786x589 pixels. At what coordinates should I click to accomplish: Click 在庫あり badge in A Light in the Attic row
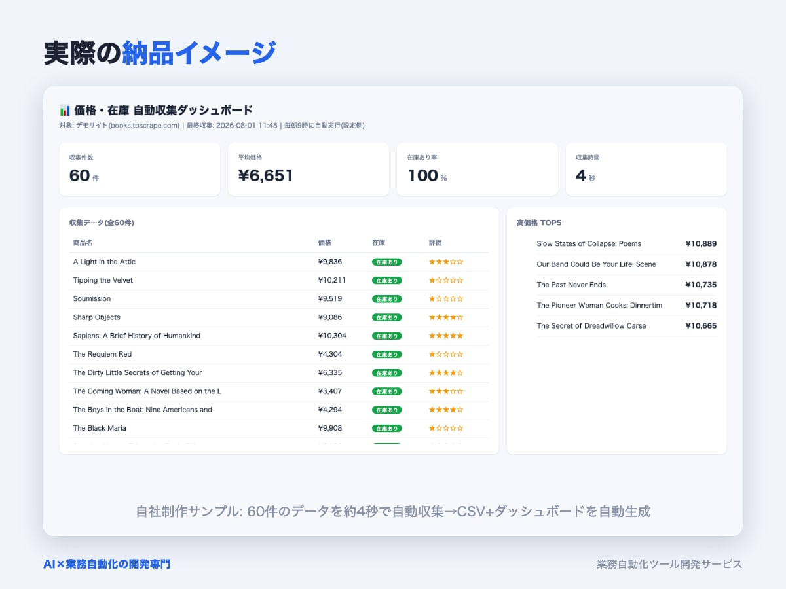pyautogui.click(x=387, y=262)
